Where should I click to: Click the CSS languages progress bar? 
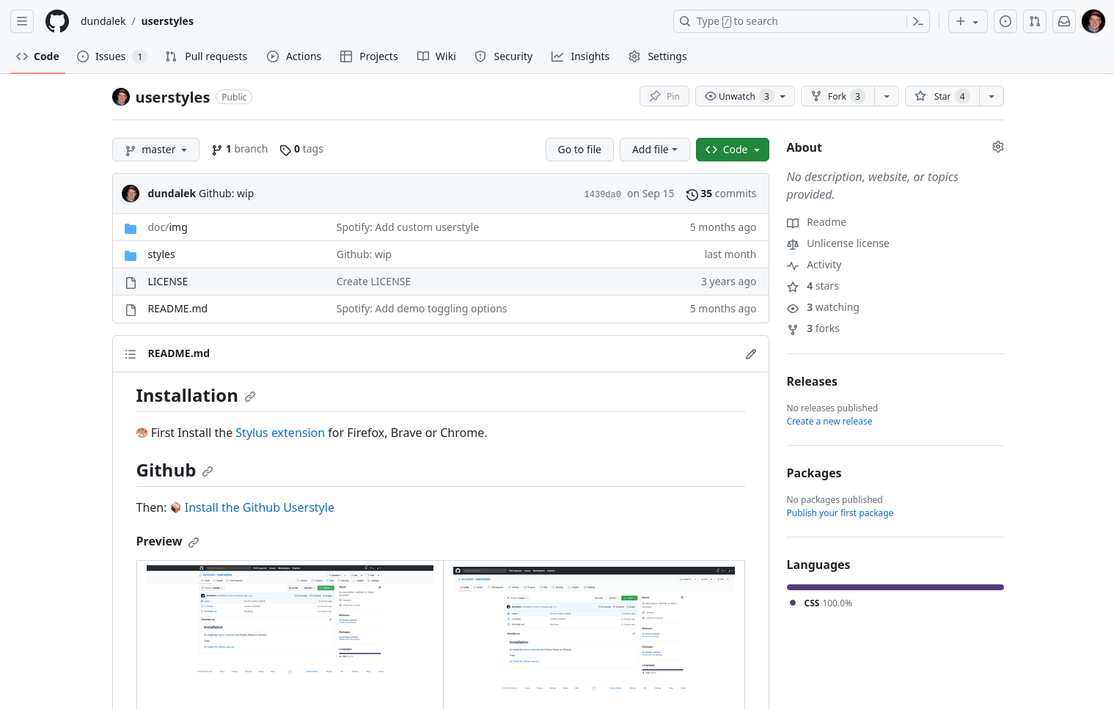coord(895,587)
